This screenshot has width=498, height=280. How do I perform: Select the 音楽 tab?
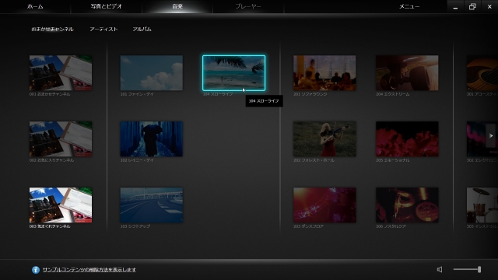point(177,6)
